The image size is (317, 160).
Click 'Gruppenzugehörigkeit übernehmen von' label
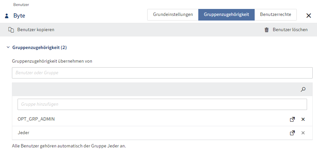coord(52,61)
